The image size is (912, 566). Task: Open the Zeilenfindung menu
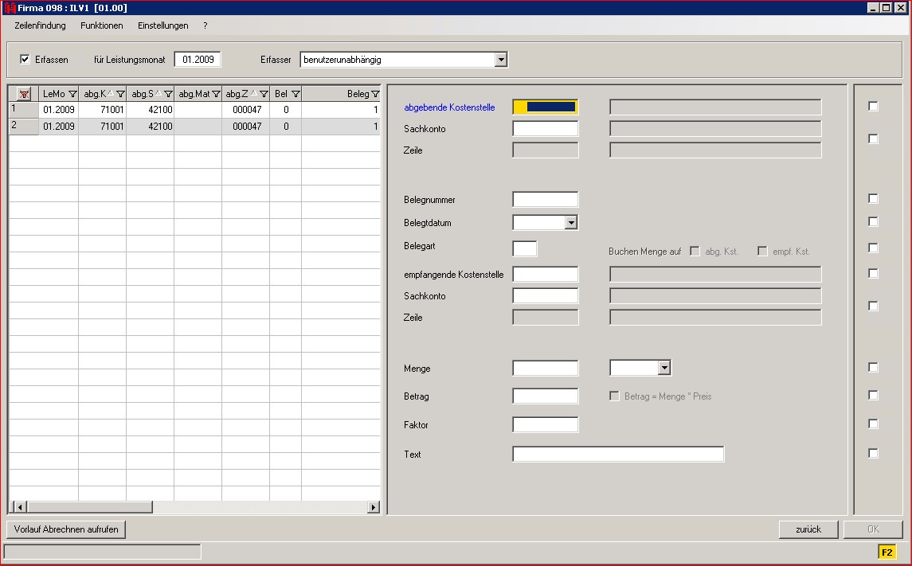point(40,25)
